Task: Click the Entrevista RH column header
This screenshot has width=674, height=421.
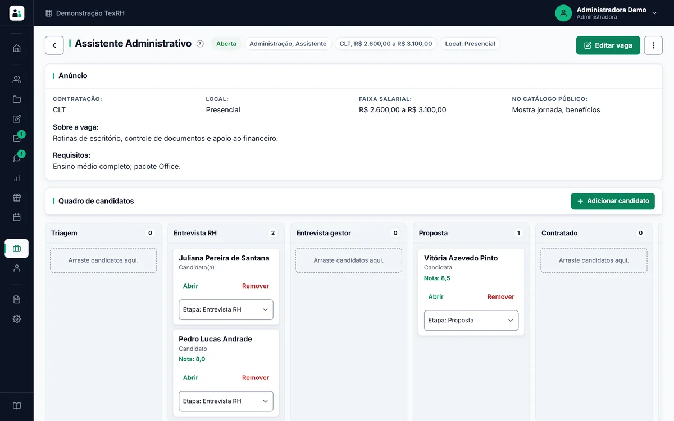Action: pyautogui.click(x=195, y=233)
